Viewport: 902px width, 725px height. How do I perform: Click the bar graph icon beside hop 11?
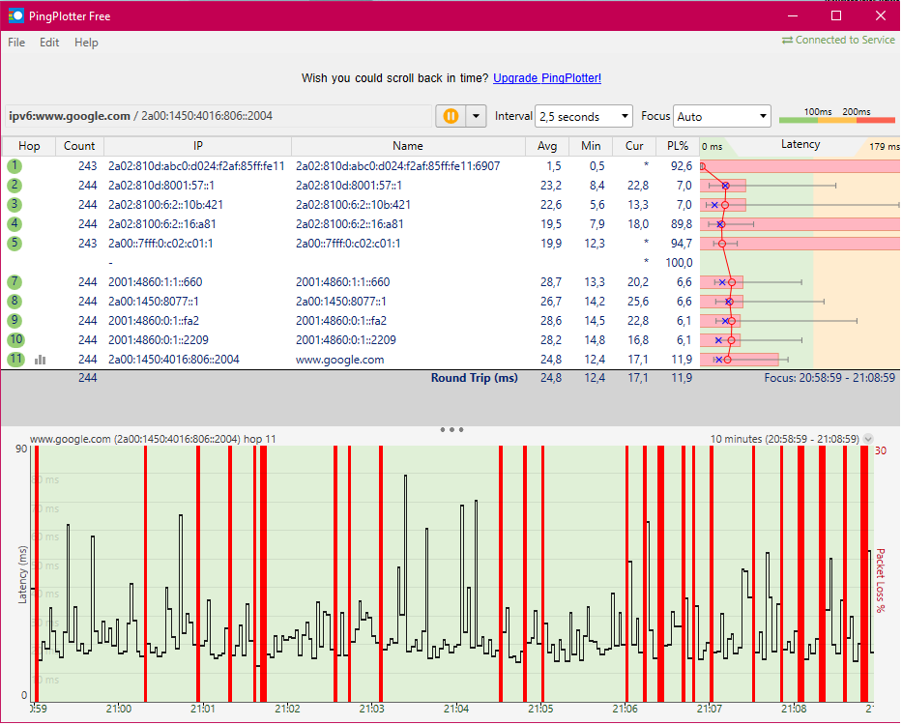click(x=40, y=359)
